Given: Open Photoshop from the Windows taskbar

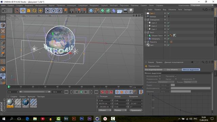Looking at the screenshot, I should (x=82, y=119).
